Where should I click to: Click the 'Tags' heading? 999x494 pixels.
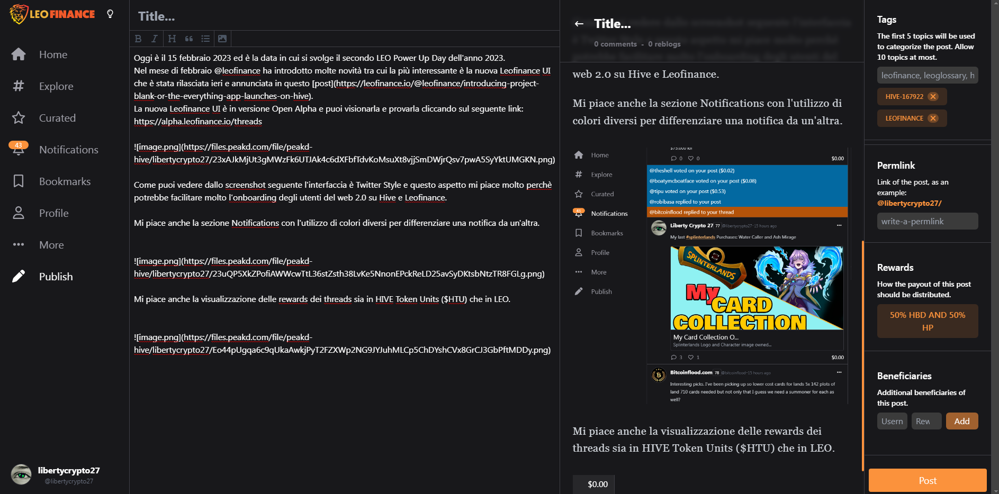(x=887, y=20)
